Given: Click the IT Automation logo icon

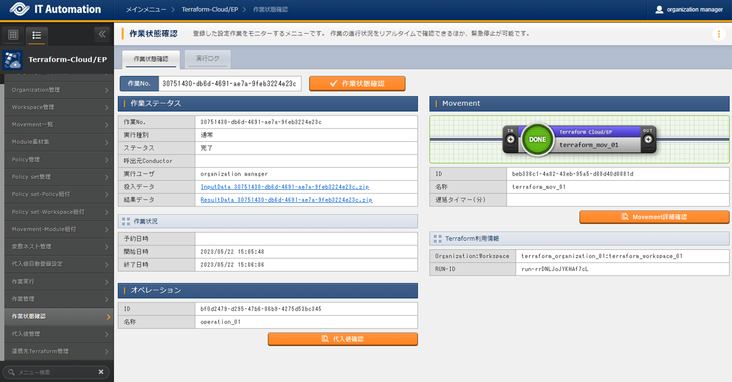Looking at the screenshot, I should point(19,10).
